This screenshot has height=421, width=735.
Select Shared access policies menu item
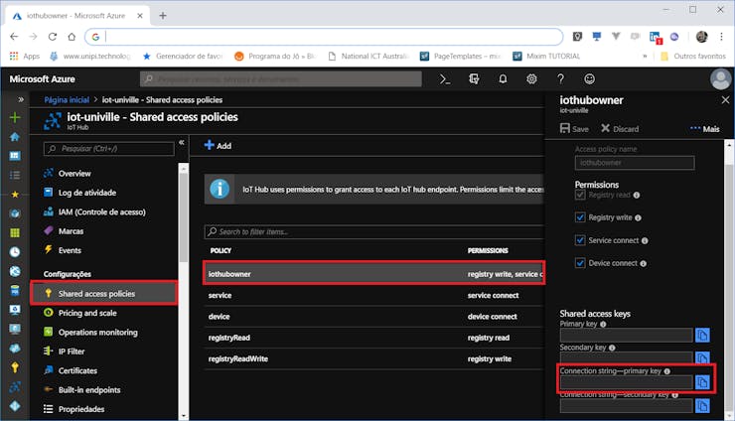click(104, 294)
